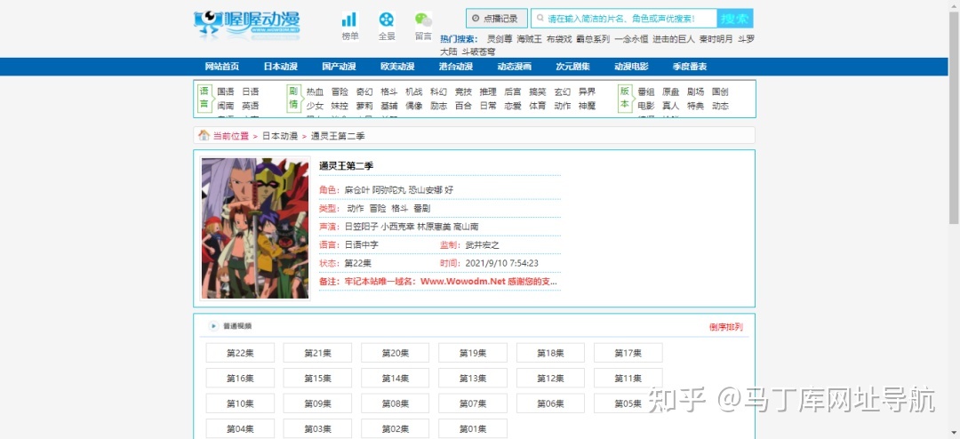Filter by genre 搞笑
The width and height of the screenshot is (960, 439).
[538, 92]
